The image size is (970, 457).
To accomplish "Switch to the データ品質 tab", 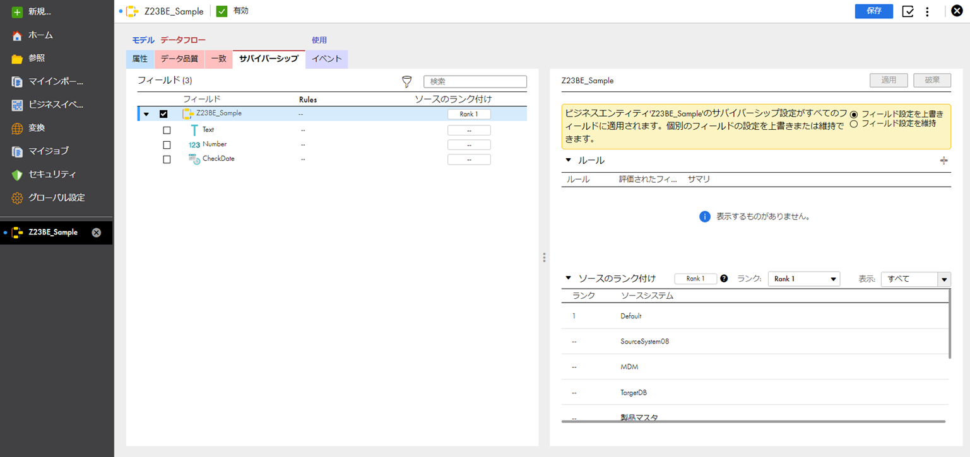I will click(x=179, y=59).
